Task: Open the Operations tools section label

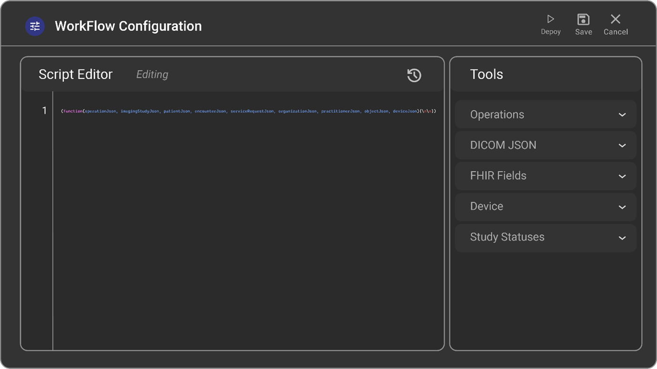Action: tap(497, 115)
